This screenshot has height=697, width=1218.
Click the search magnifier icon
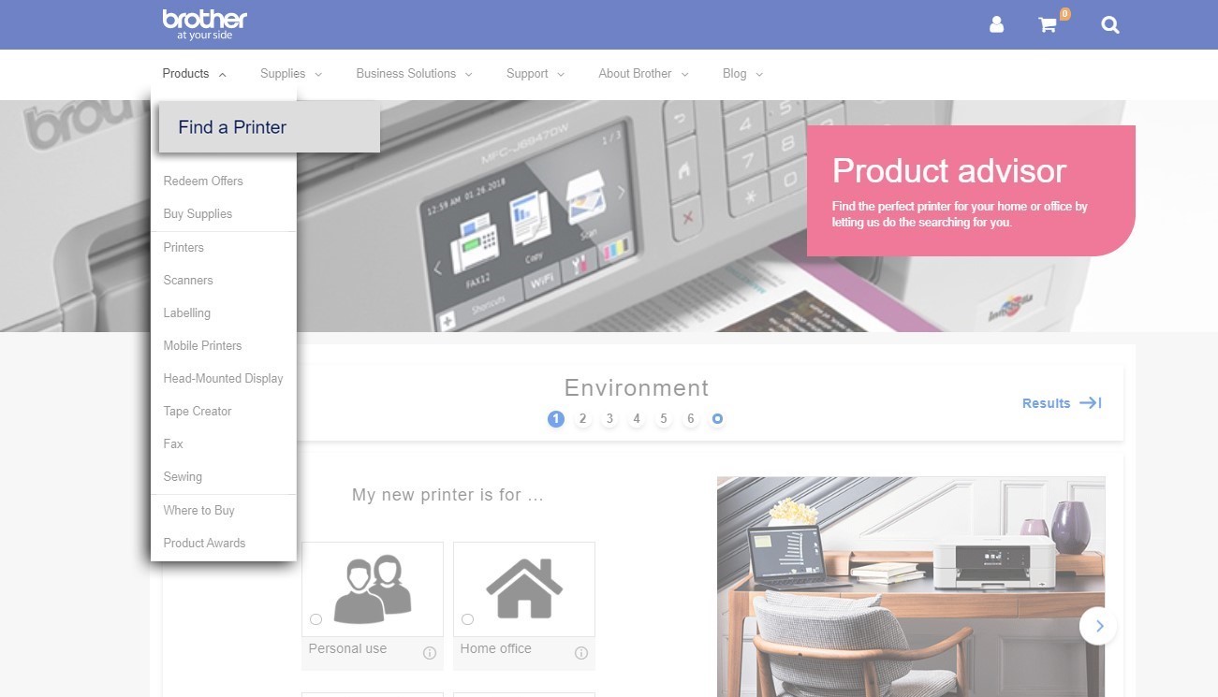tap(1110, 24)
